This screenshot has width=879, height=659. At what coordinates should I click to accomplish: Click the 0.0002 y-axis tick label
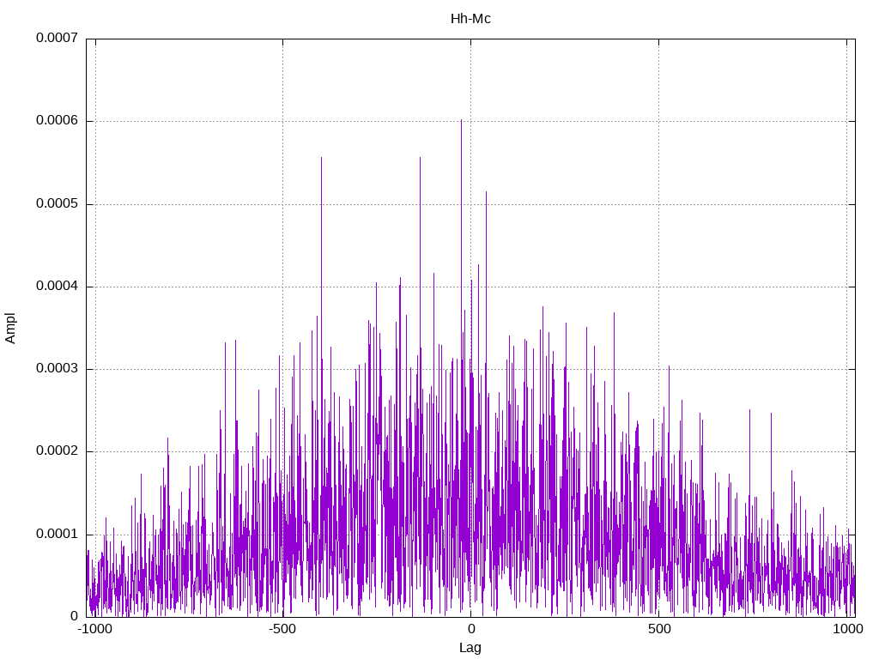[x=57, y=451]
